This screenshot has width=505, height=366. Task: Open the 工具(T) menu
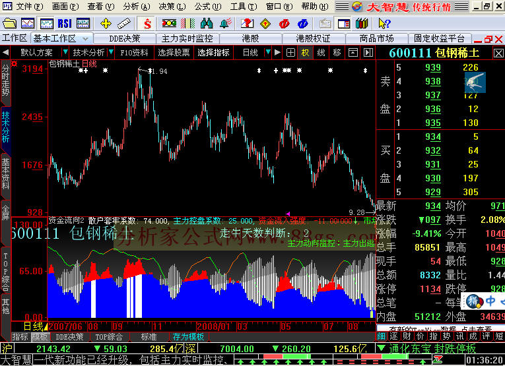pos(244,7)
